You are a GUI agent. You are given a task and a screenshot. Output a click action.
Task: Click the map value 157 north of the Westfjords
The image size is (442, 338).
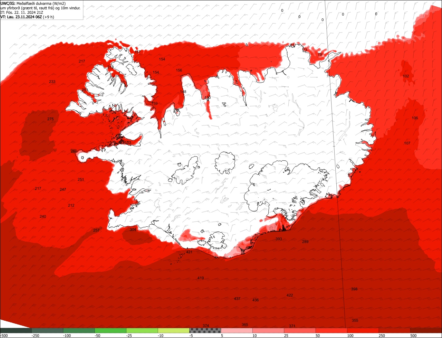pyautogui.click(x=137, y=52)
